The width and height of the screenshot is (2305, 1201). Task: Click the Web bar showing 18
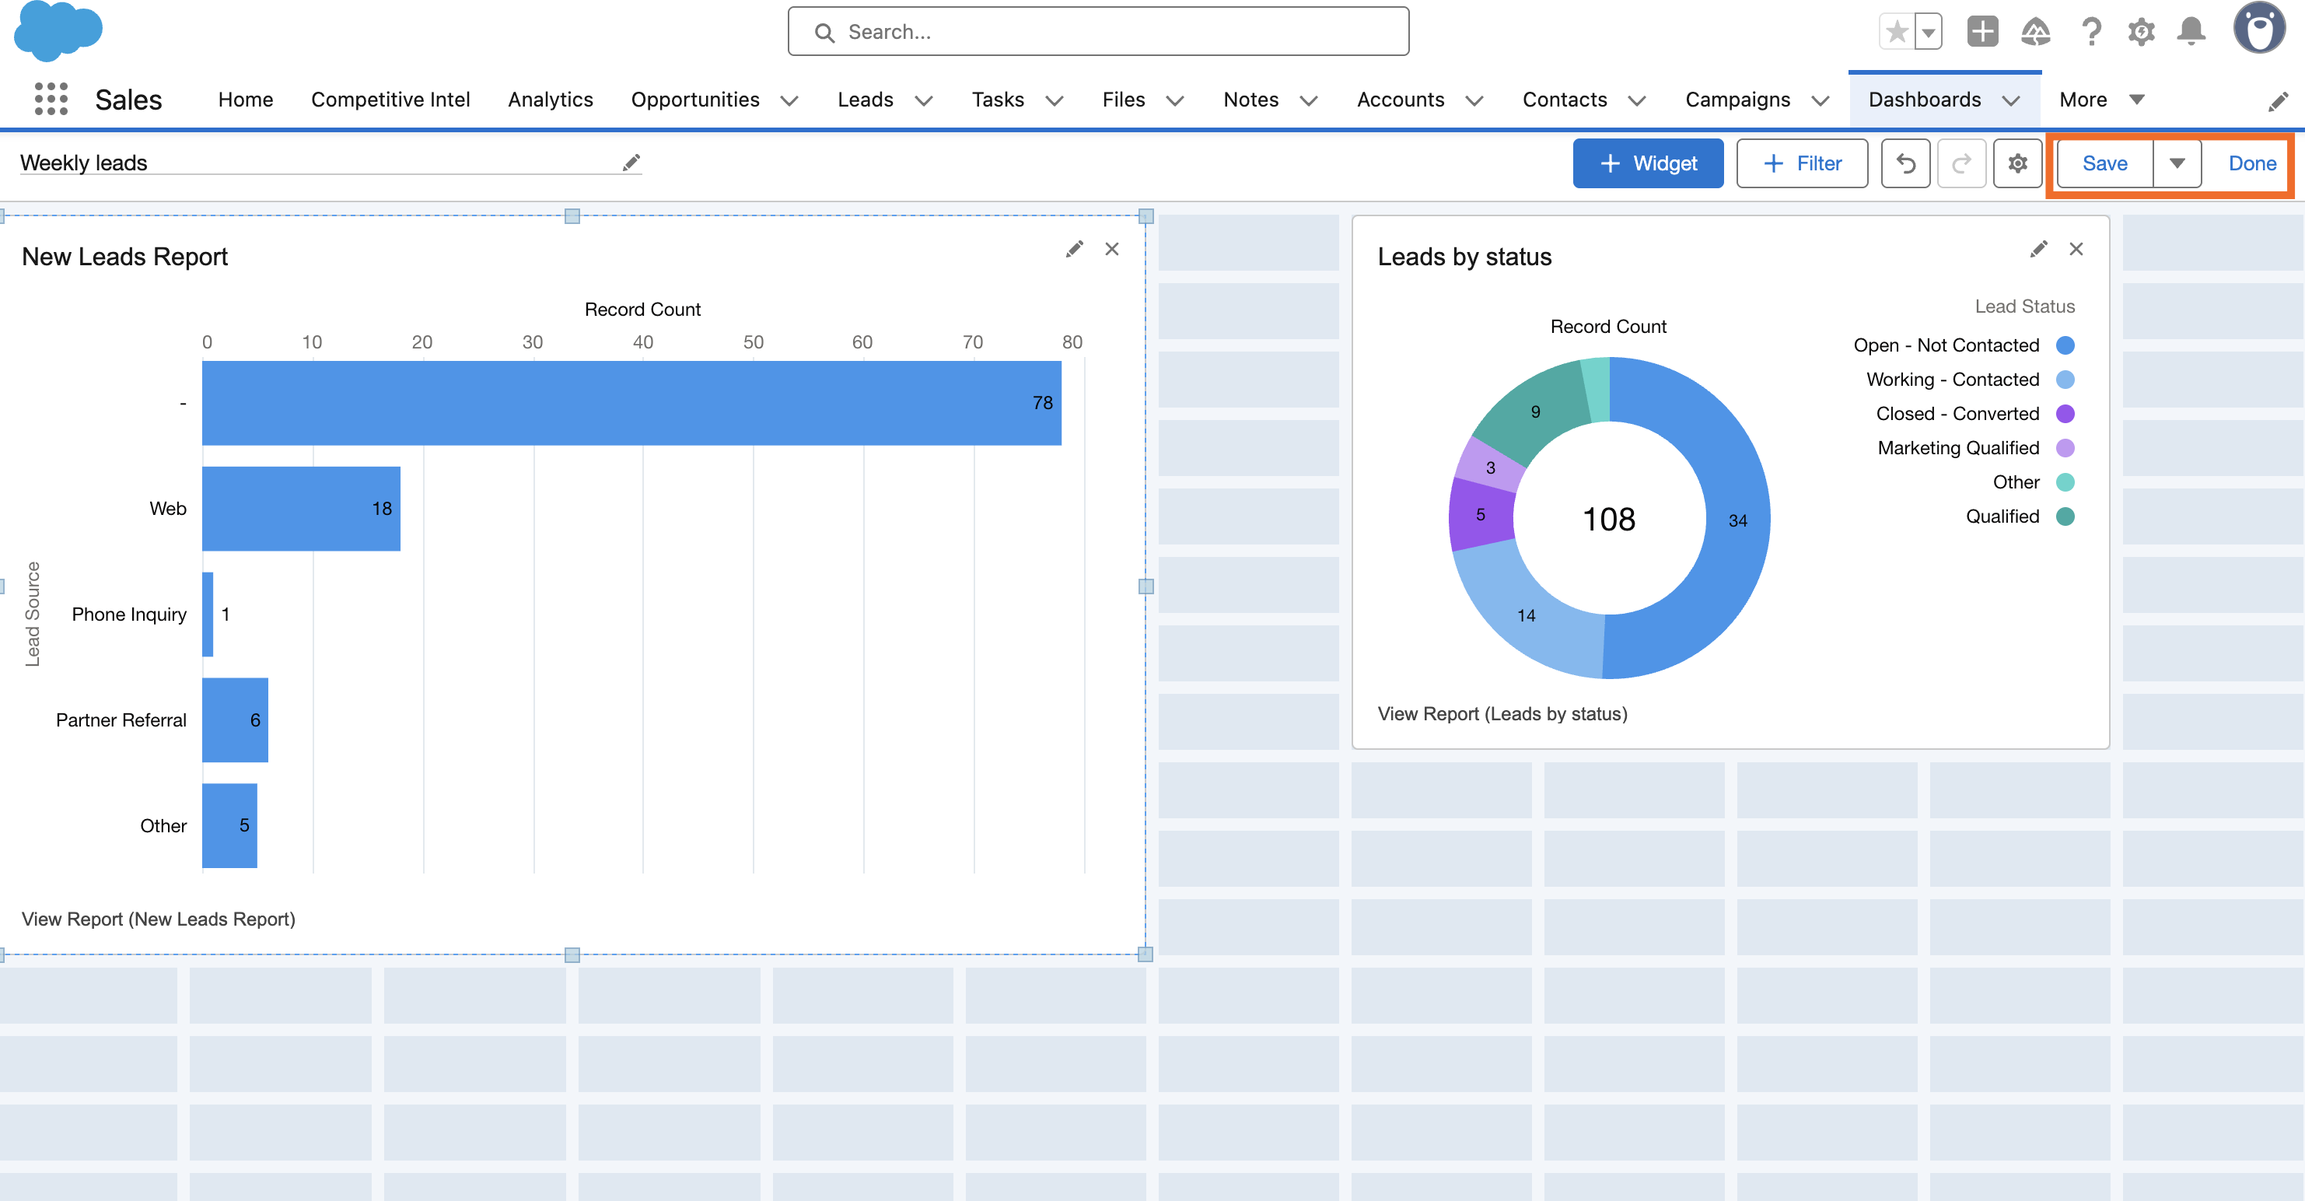coord(301,508)
